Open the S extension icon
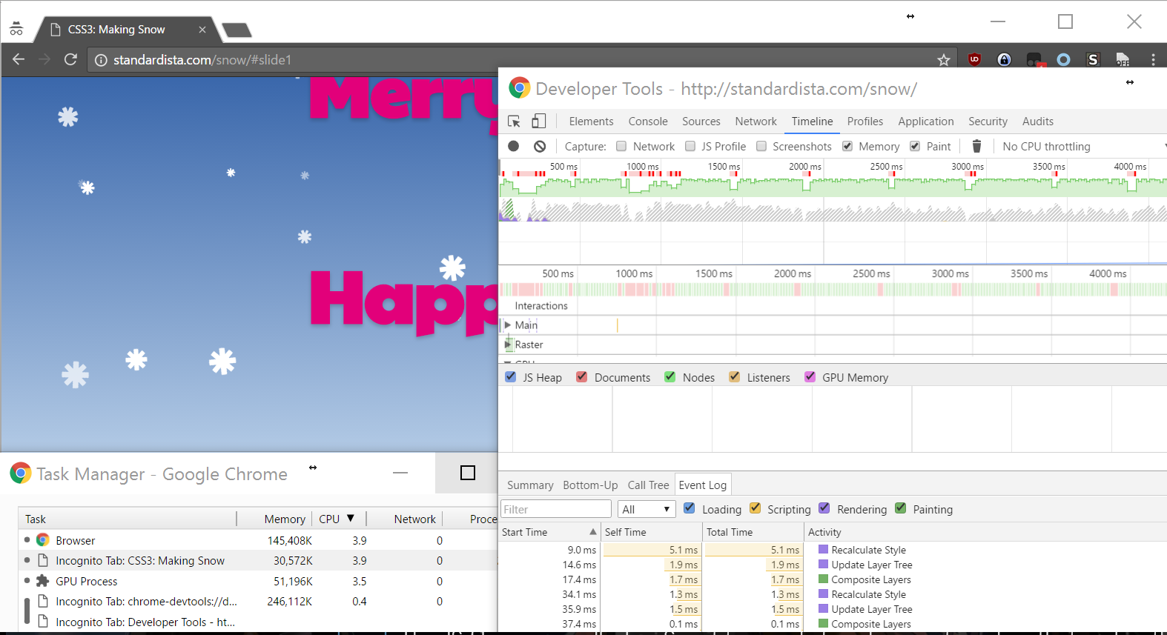The height and width of the screenshot is (635, 1167). coord(1093,59)
